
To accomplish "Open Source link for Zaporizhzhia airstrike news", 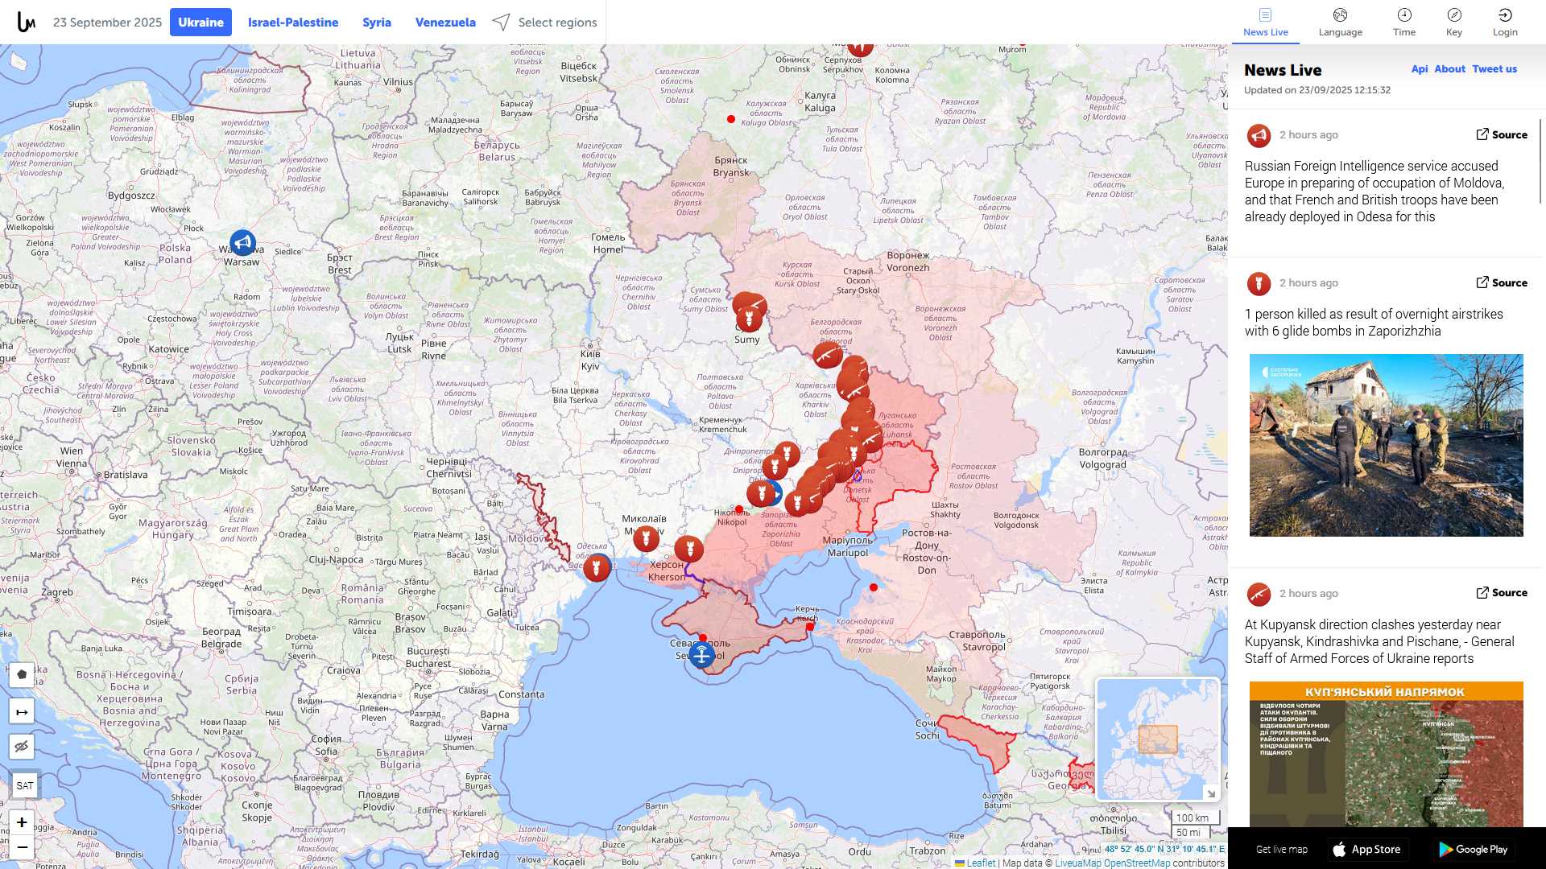I will pos(1502,282).
